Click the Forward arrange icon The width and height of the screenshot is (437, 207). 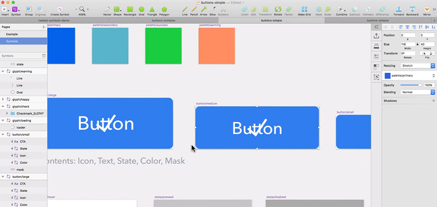[x=399, y=10]
